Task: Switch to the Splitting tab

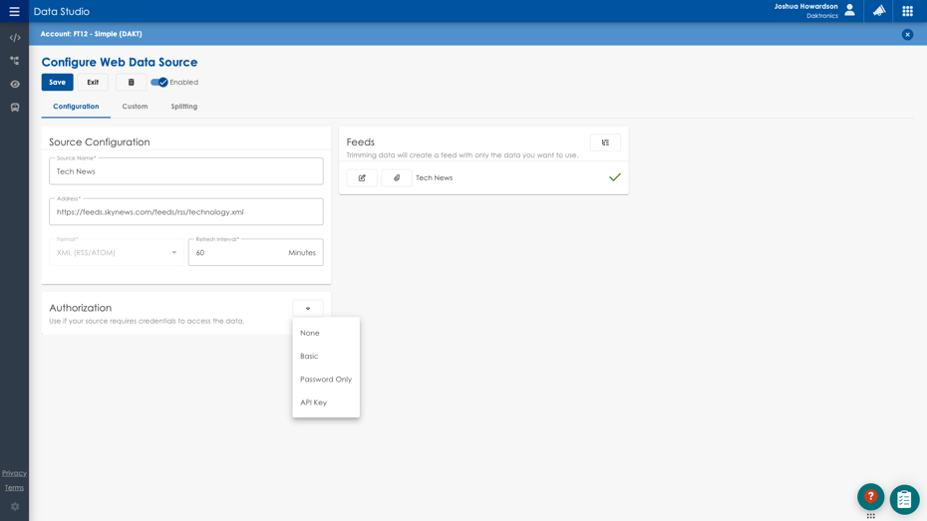Action: pos(183,107)
